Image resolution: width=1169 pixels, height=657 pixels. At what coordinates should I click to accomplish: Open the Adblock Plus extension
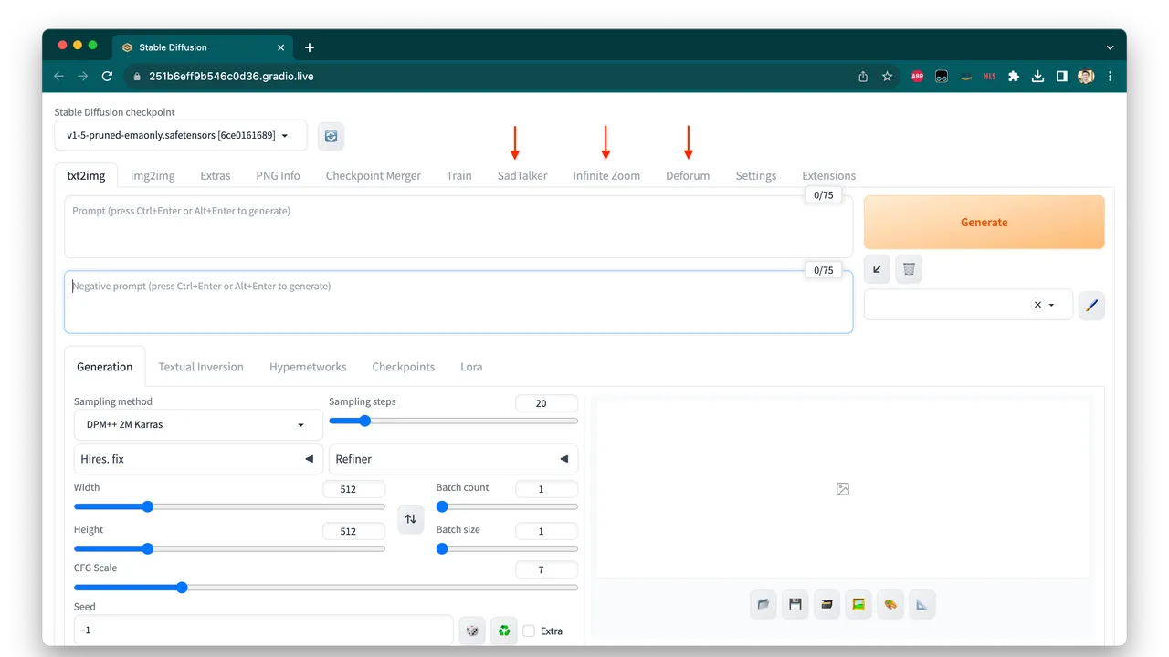pyautogui.click(x=918, y=77)
